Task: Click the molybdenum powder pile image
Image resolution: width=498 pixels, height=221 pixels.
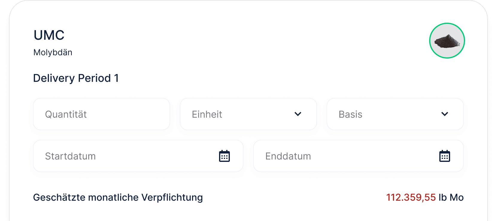Action: click(447, 41)
